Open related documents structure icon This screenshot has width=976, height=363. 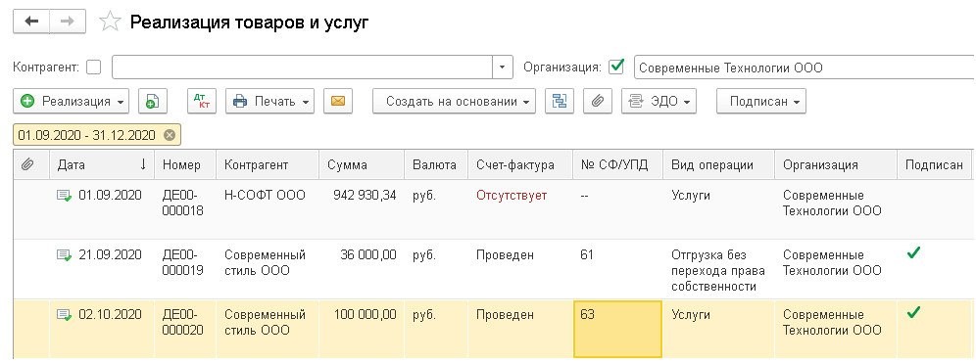pyautogui.click(x=559, y=102)
